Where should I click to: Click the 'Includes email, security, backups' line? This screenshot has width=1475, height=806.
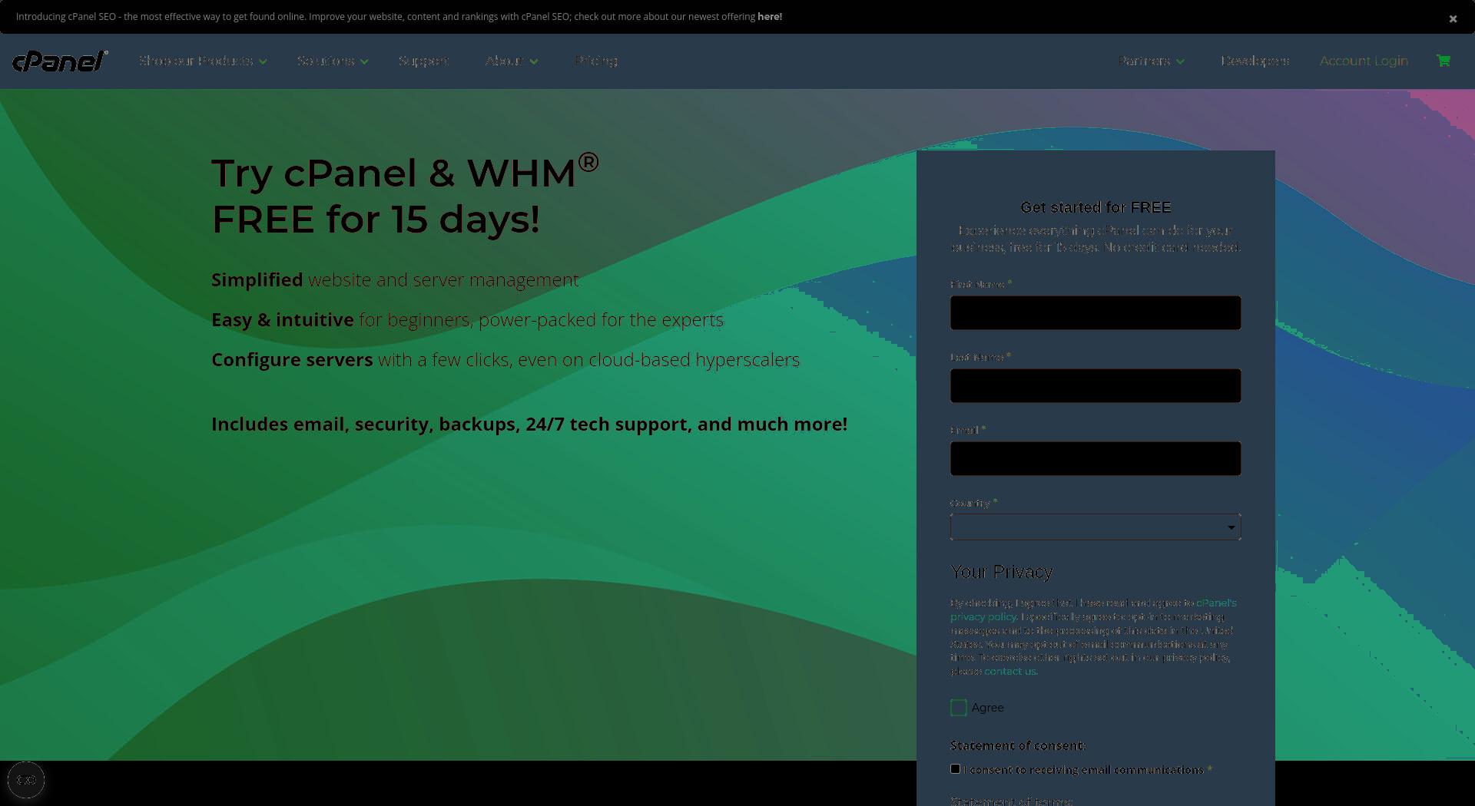pyautogui.click(x=529, y=424)
